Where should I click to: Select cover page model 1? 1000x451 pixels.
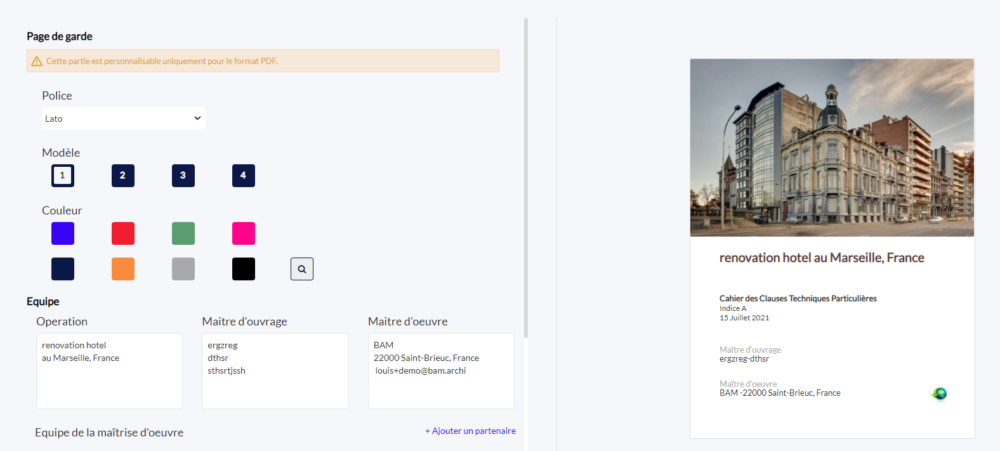tap(63, 176)
